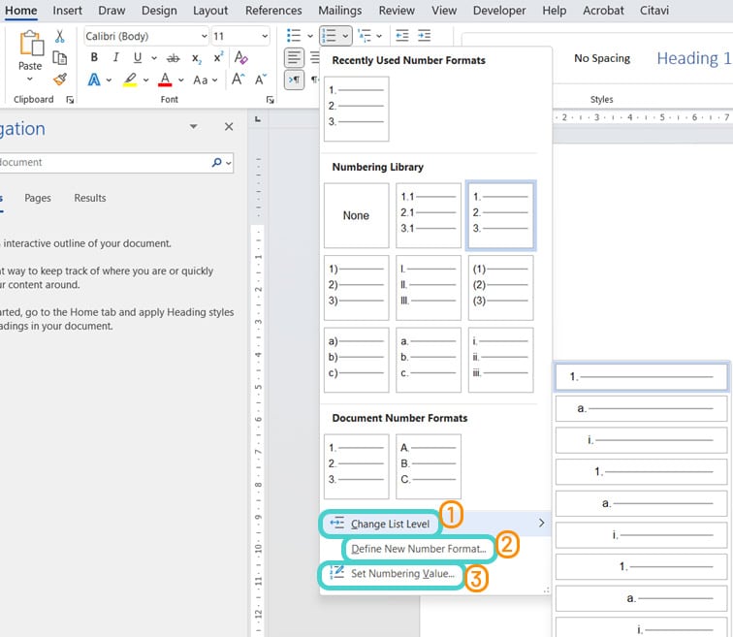Image resolution: width=733 pixels, height=637 pixels.
Task: Select the uppercase Roman numeral format
Action: point(429,287)
